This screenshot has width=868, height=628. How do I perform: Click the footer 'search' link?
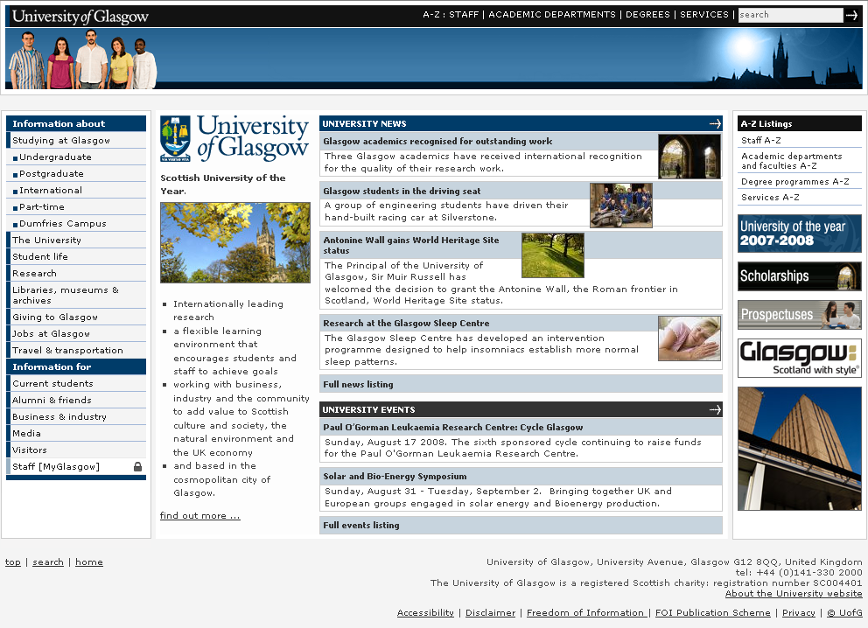[x=48, y=562]
